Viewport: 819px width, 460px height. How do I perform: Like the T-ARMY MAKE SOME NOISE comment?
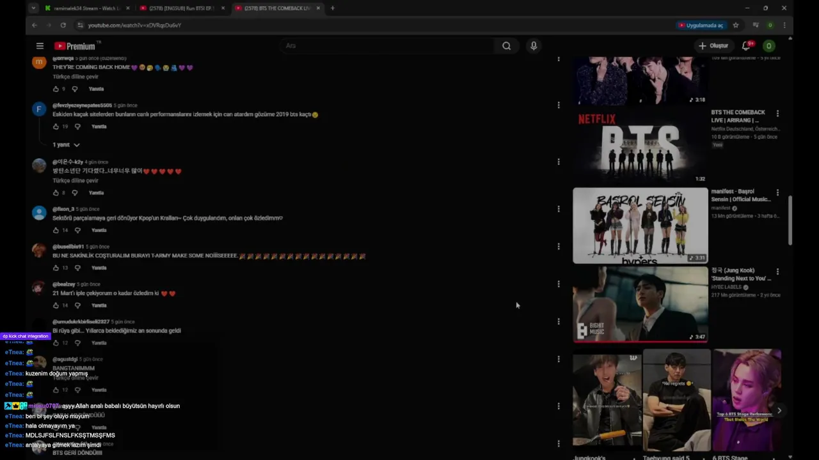pyautogui.click(x=56, y=268)
